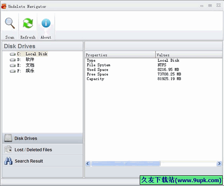
Task: Select the E: 文档 drive
Action: [25, 65]
